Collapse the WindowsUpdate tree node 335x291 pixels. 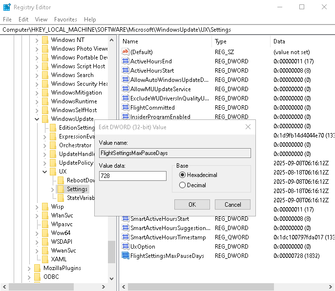pyautogui.click(x=37, y=119)
